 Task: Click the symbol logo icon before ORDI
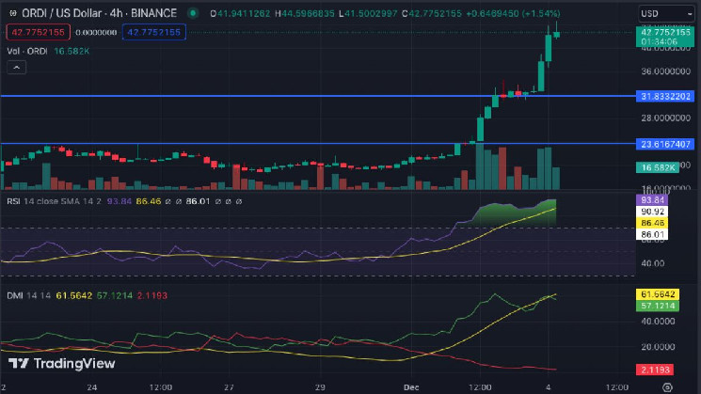point(13,13)
